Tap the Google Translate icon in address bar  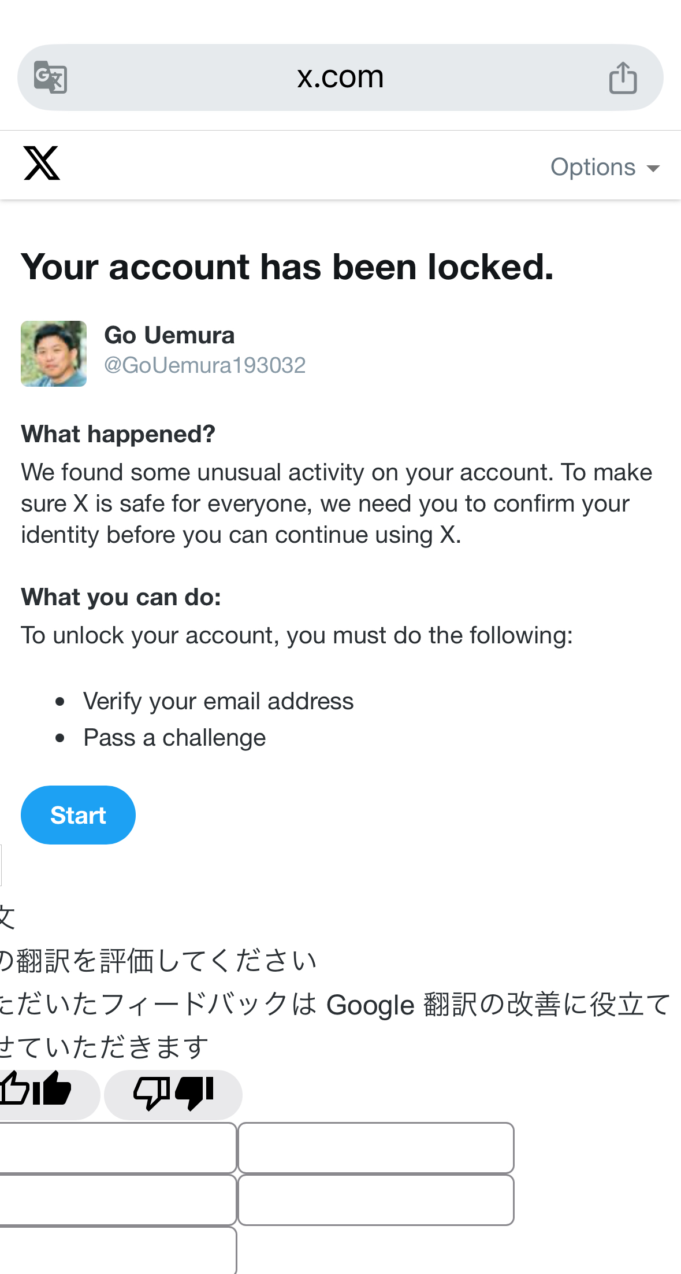coord(50,77)
